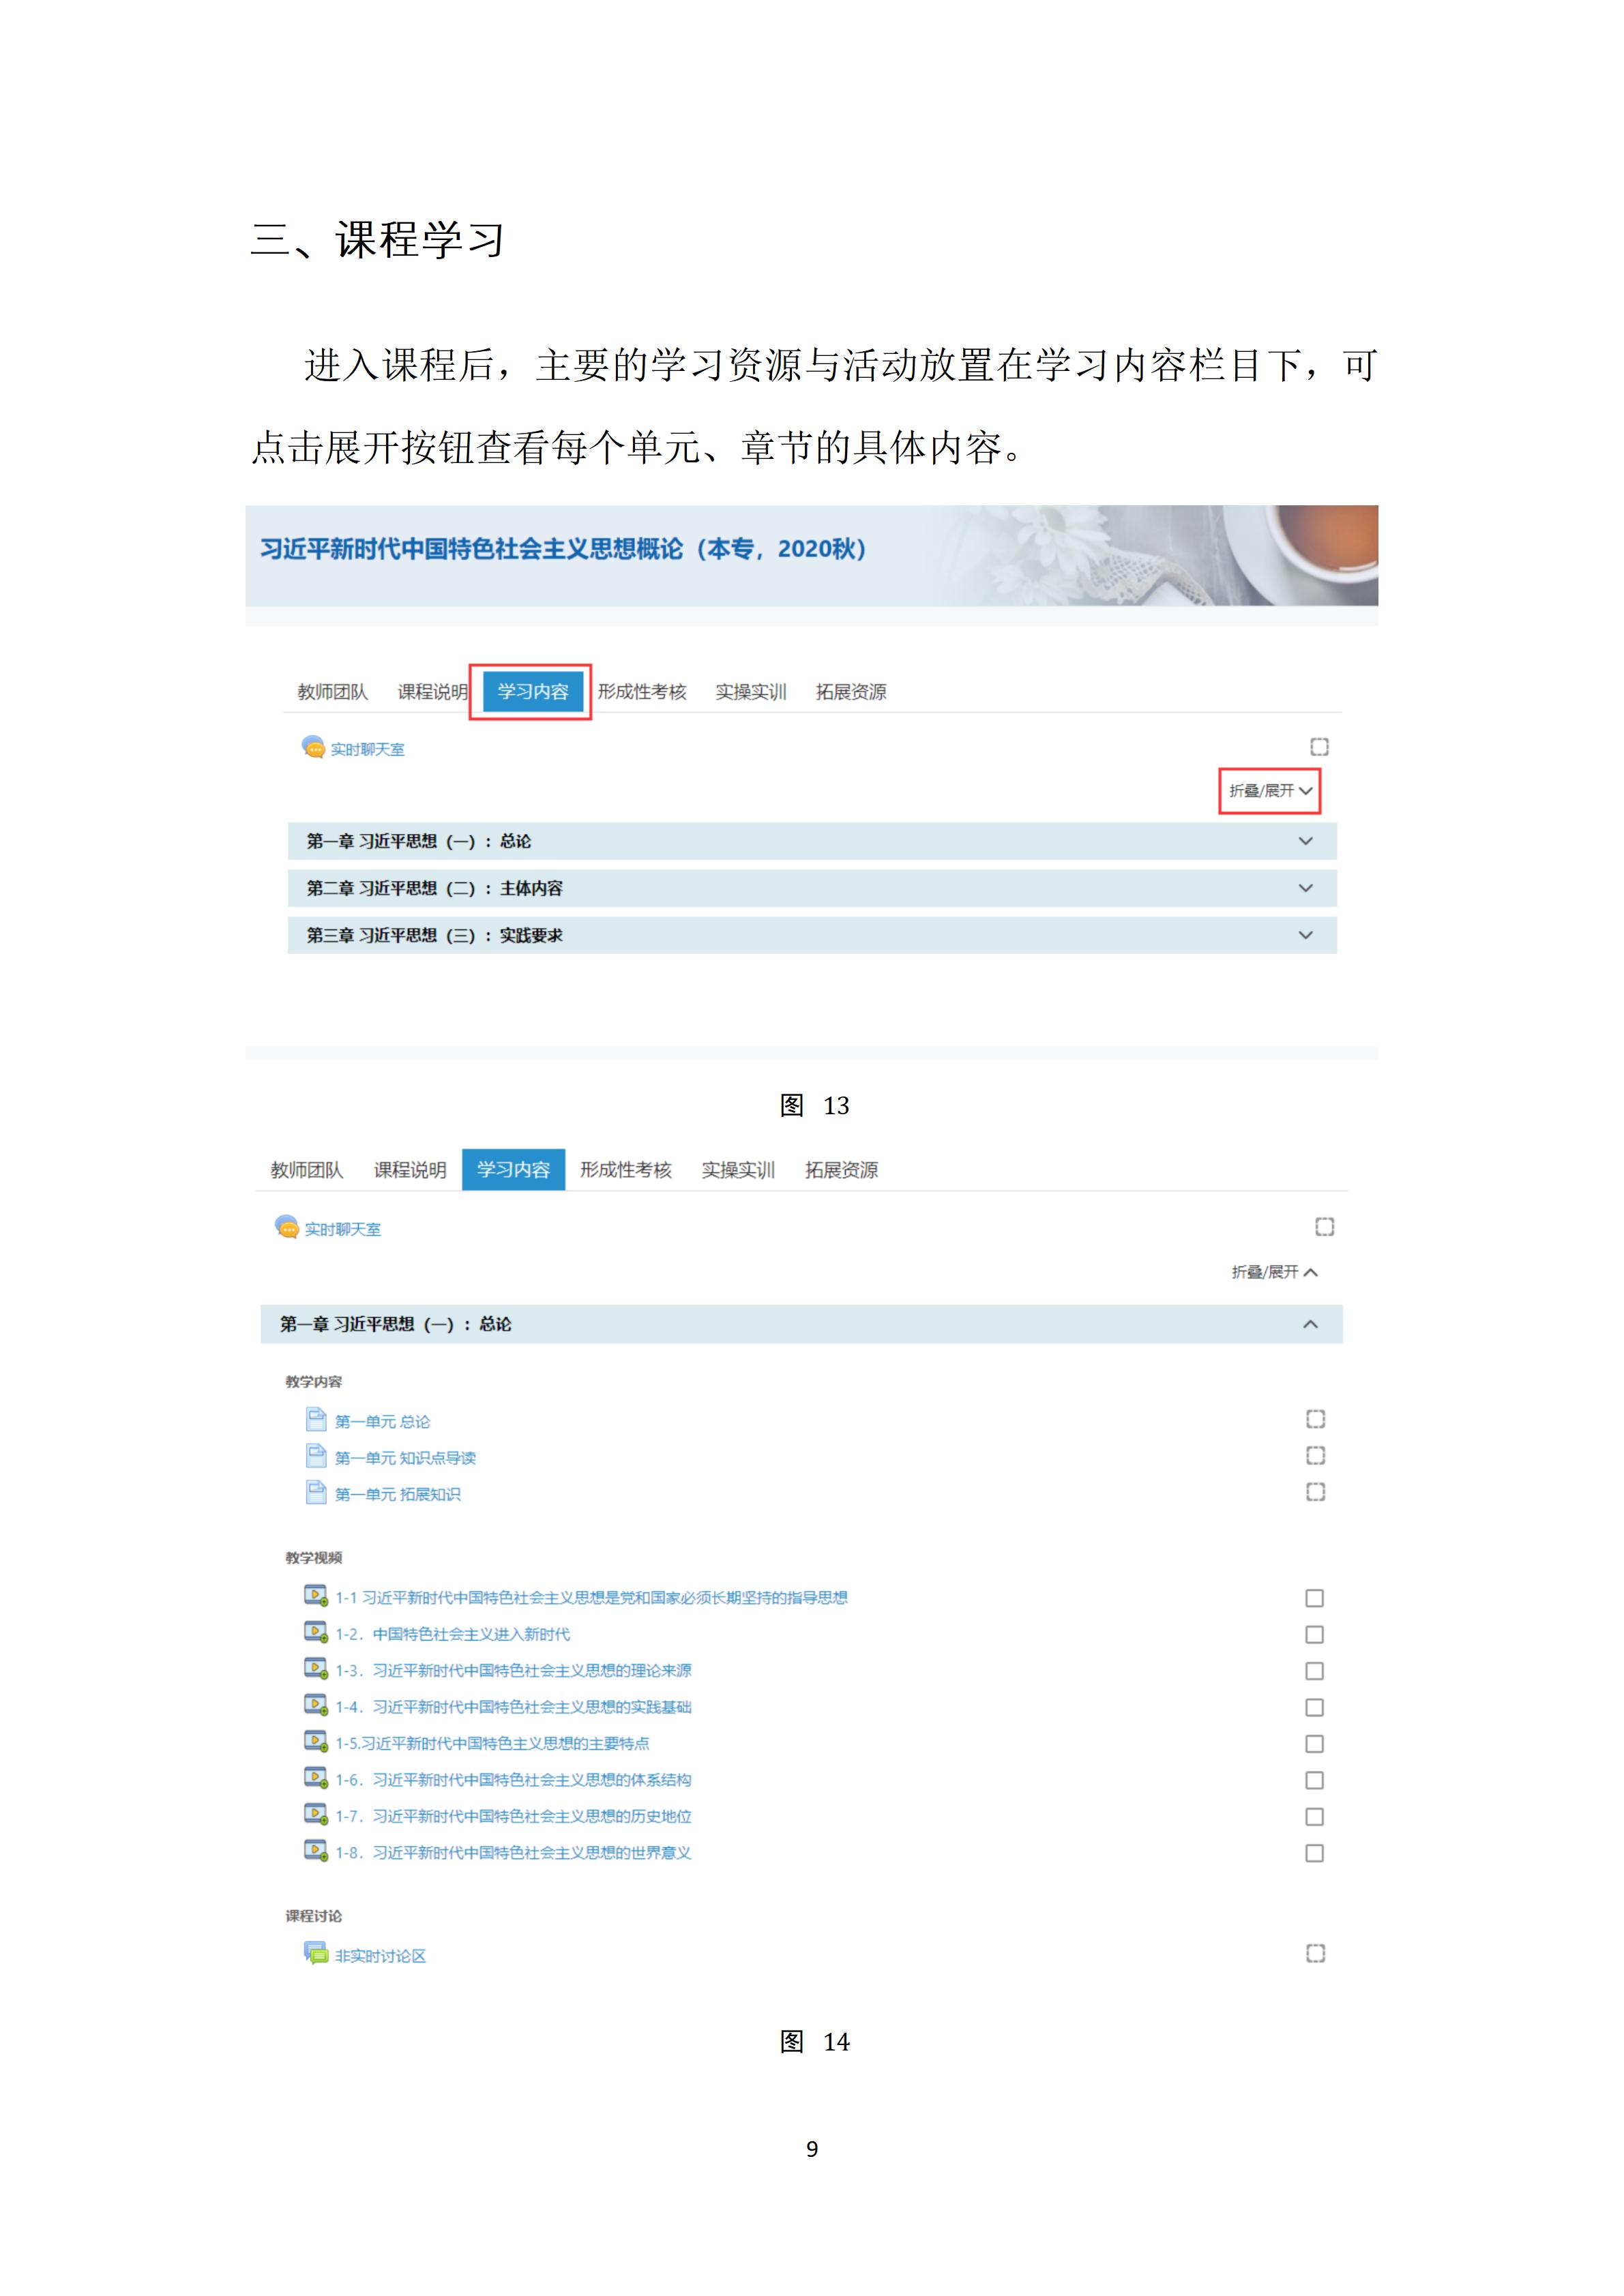Select 课程说明 tab in figure 14
The image size is (1624, 2296).
(x=410, y=1170)
